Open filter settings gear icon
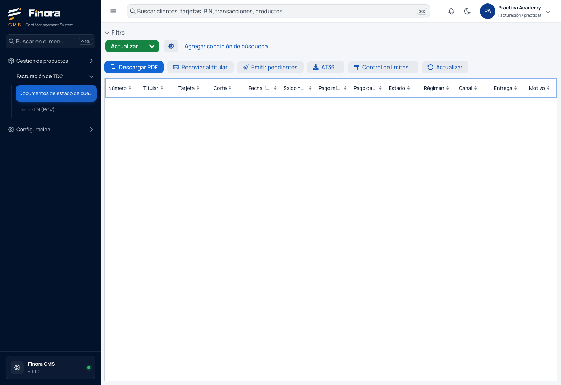This screenshot has width=561, height=385. click(171, 46)
